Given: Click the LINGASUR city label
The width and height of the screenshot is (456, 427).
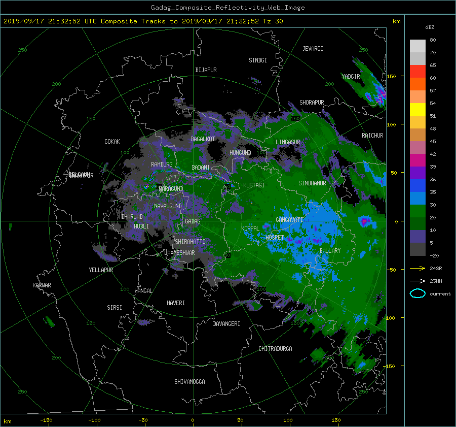Looking at the screenshot, I should [x=288, y=142].
